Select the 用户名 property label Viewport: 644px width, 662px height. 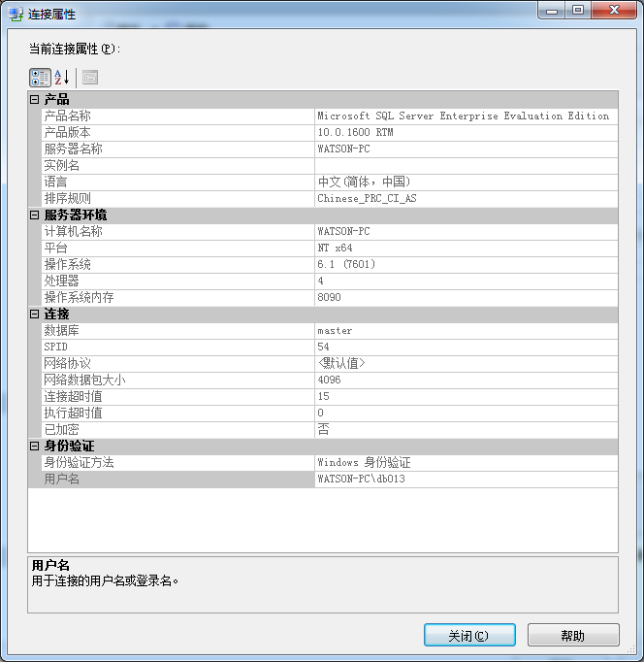[x=61, y=479]
